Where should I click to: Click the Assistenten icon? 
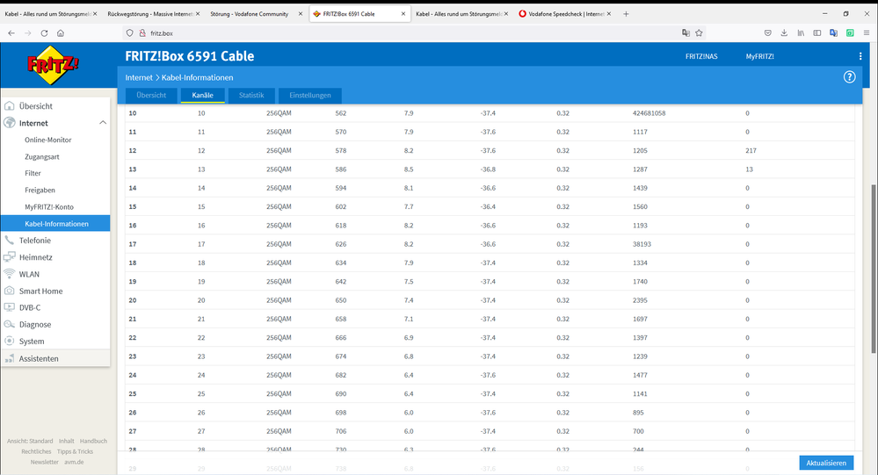point(10,358)
